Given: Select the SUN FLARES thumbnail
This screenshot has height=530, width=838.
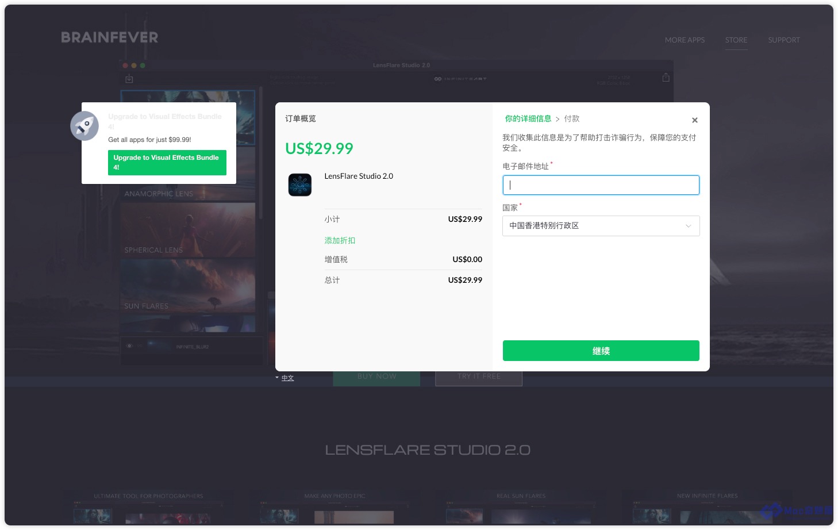Looking at the screenshot, I should [188, 286].
